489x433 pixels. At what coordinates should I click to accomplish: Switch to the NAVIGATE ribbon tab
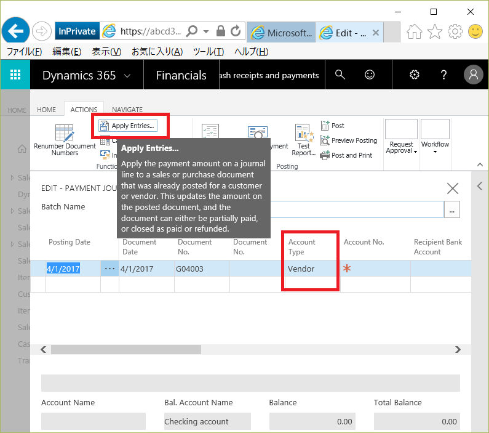127,110
